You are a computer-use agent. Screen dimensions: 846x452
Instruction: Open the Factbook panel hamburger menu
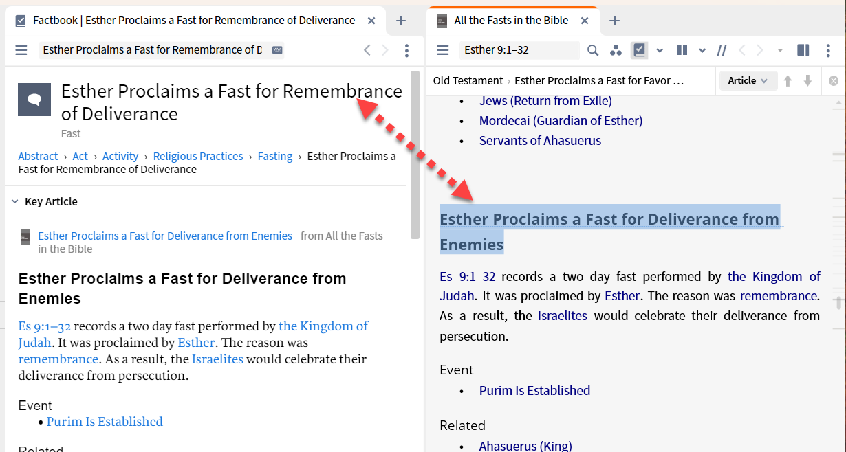[x=21, y=50]
